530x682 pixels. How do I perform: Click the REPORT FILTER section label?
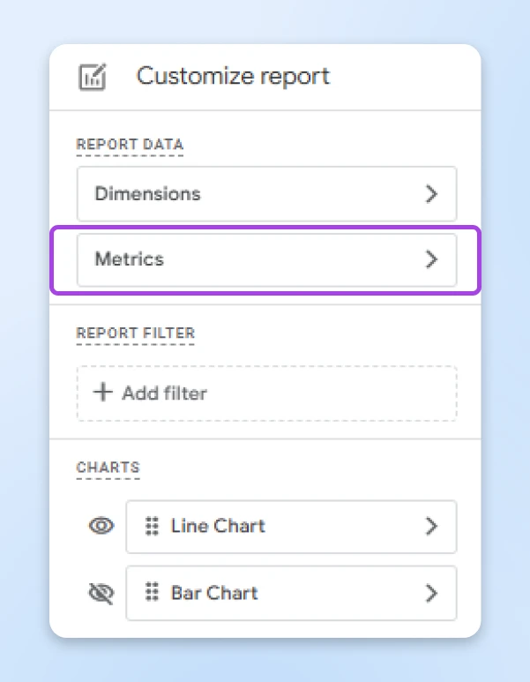[x=136, y=334]
